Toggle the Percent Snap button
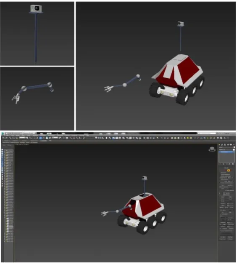The height and width of the screenshot is (264, 237). 77,138
